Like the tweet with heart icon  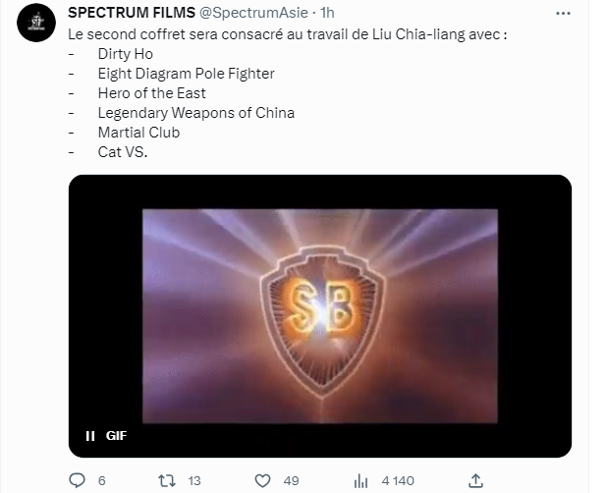click(x=262, y=480)
